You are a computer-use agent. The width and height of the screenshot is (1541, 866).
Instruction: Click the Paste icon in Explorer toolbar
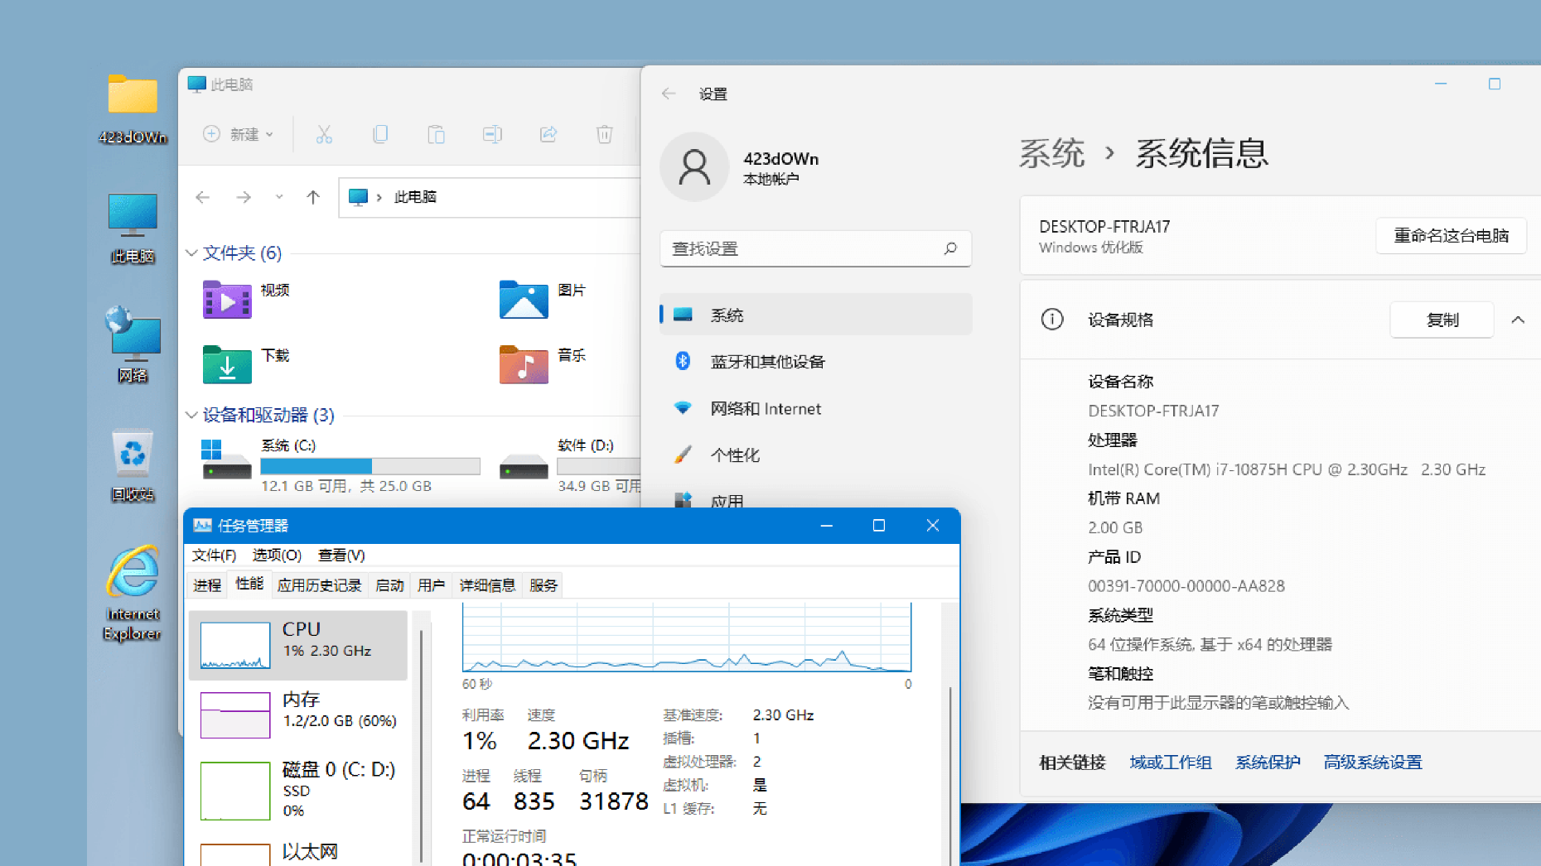pyautogui.click(x=437, y=133)
